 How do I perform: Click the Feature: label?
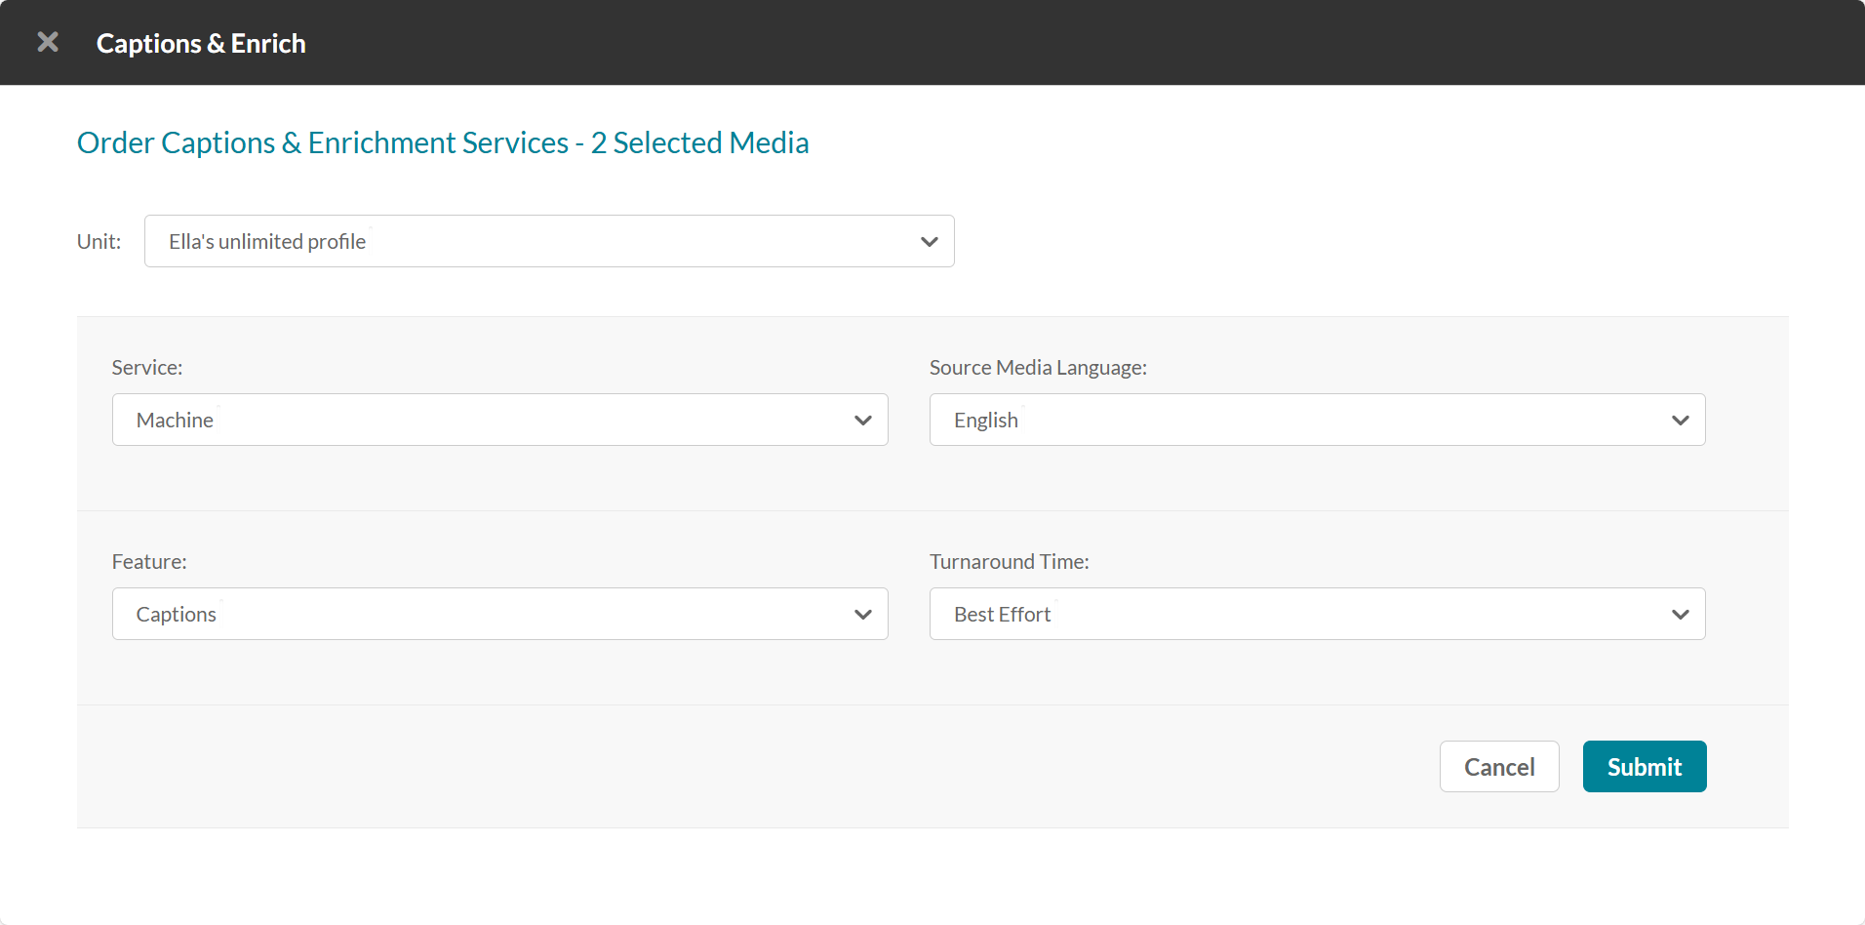[149, 562]
